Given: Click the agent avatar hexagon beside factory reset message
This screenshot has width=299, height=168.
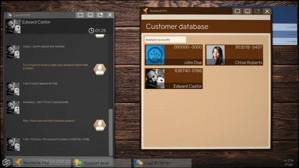Looking at the screenshot, I should coord(100,69).
